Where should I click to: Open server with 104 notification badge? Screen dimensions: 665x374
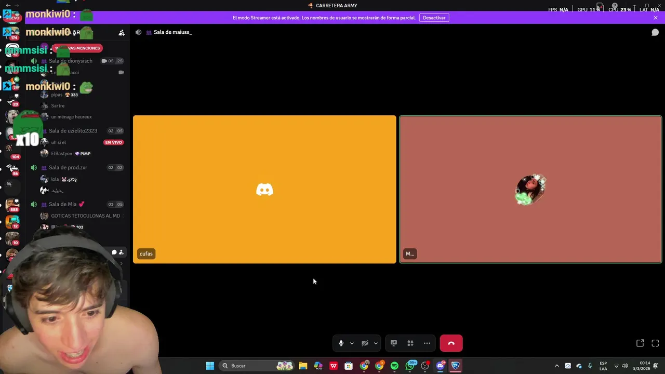pyautogui.click(x=12, y=151)
